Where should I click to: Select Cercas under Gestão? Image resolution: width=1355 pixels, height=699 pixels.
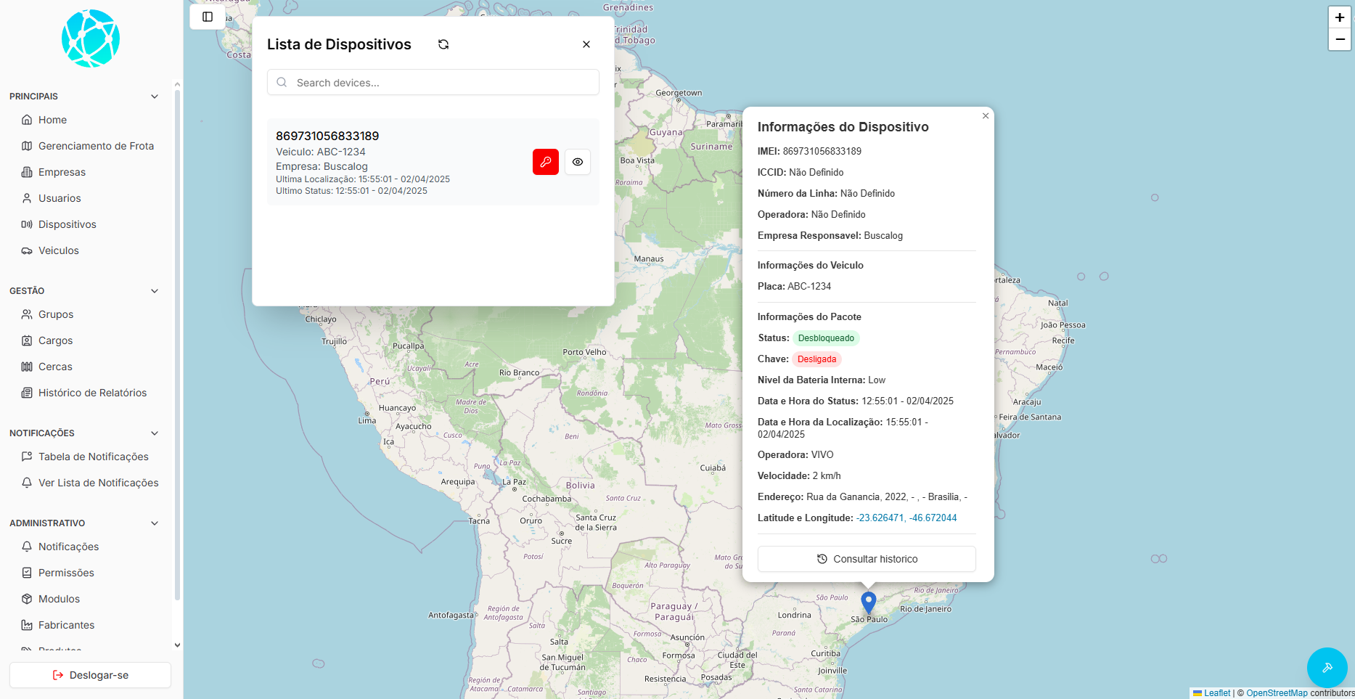pos(54,367)
